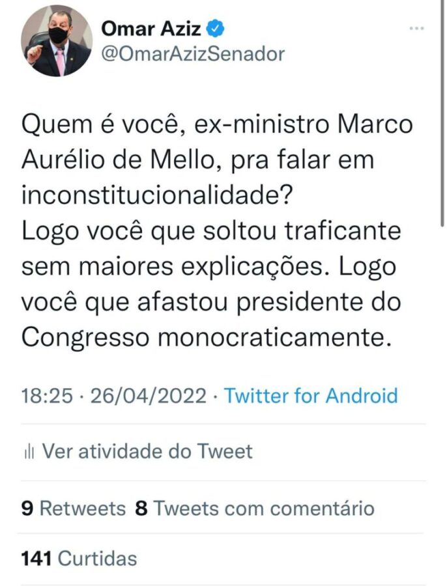Screen dimensions: 447x586
Task: Click the blue verified badge
Action: click(217, 29)
